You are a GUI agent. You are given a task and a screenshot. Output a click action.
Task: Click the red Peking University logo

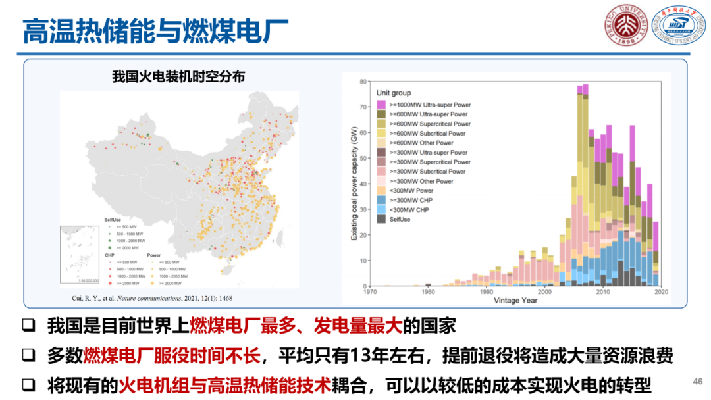pos(626,25)
